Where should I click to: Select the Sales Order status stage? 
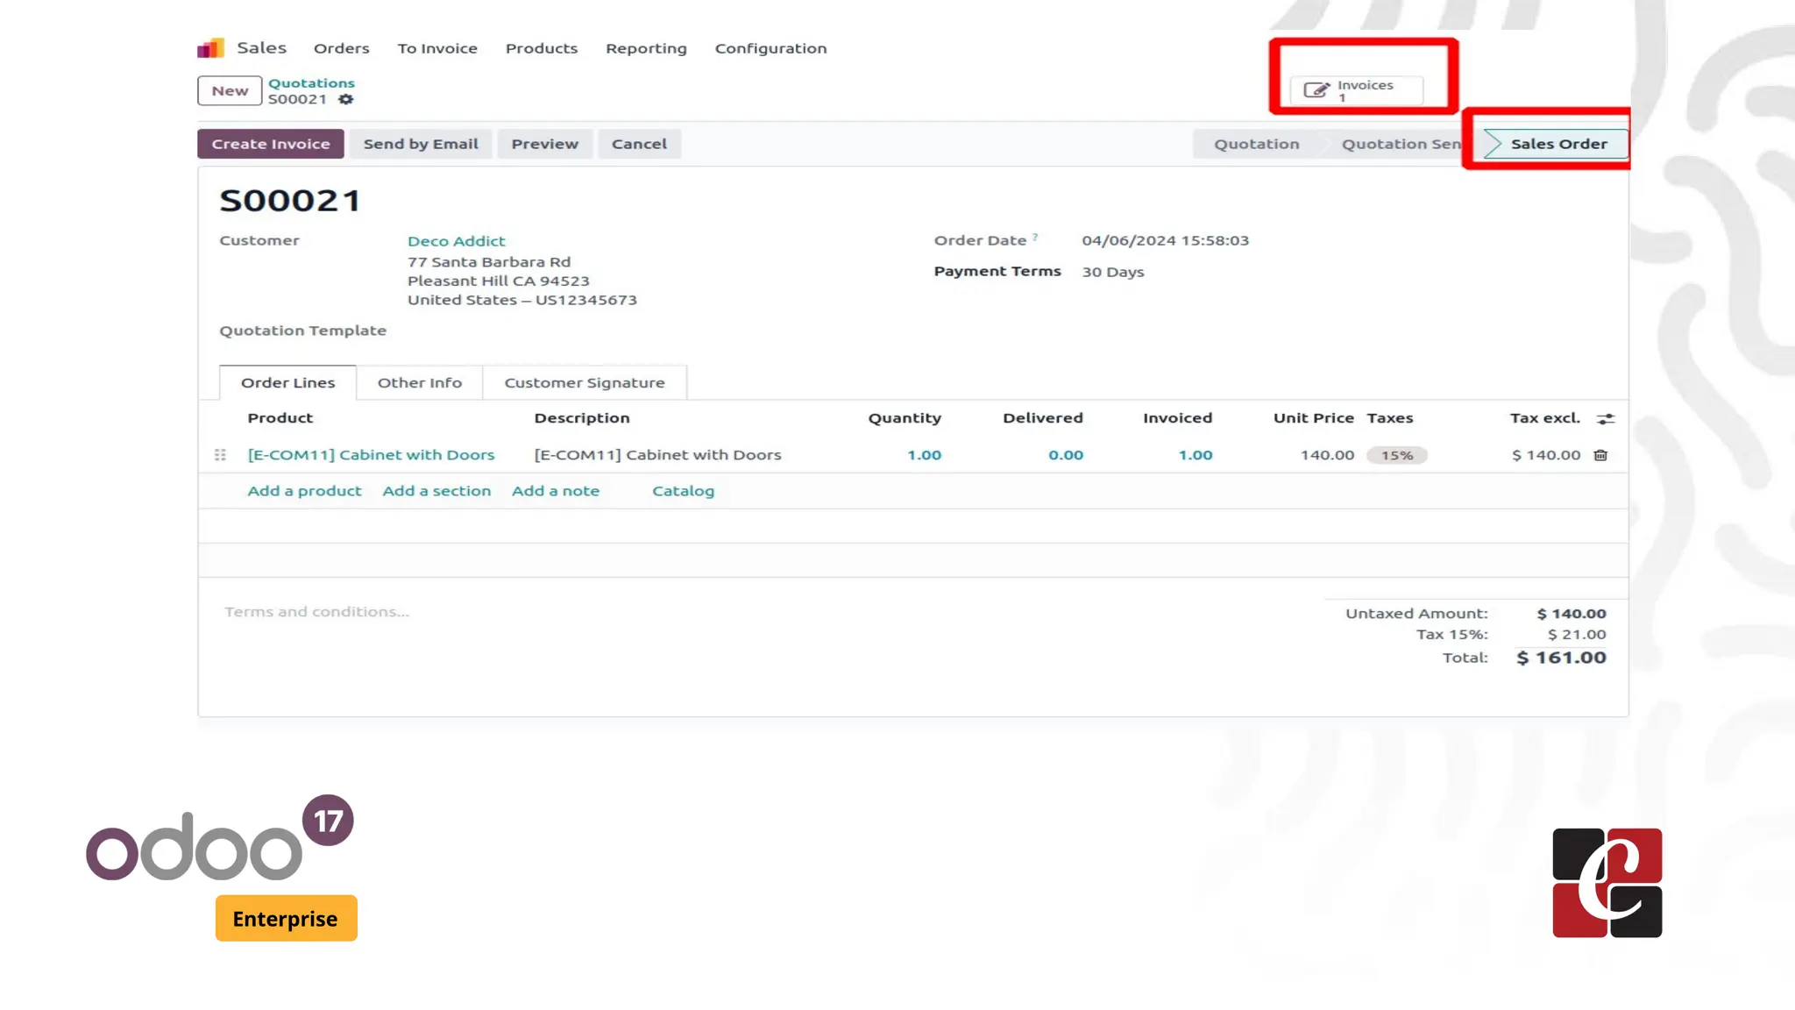1557,144
